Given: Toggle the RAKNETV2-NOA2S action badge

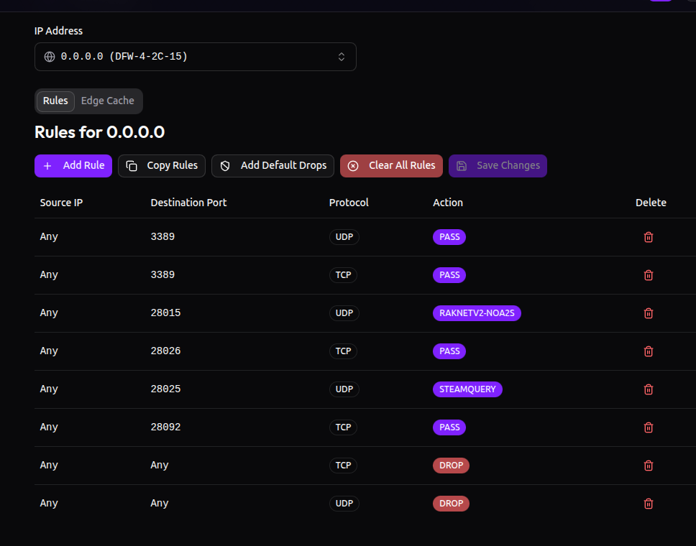Looking at the screenshot, I should tap(477, 313).
